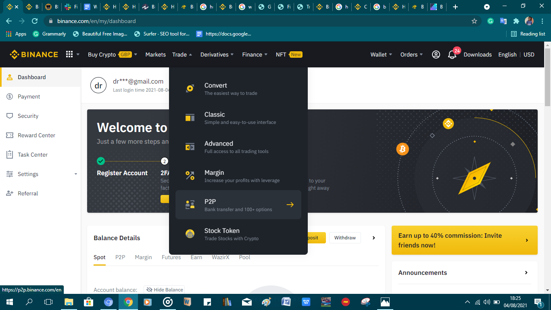This screenshot has height=310, width=551.
Task: Open the dr avatar circle on the dashboard
Action: point(98,85)
